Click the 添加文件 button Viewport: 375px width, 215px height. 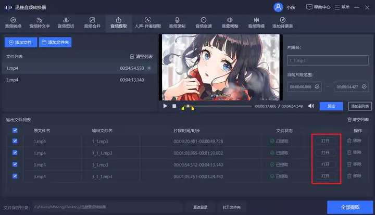click(20, 42)
